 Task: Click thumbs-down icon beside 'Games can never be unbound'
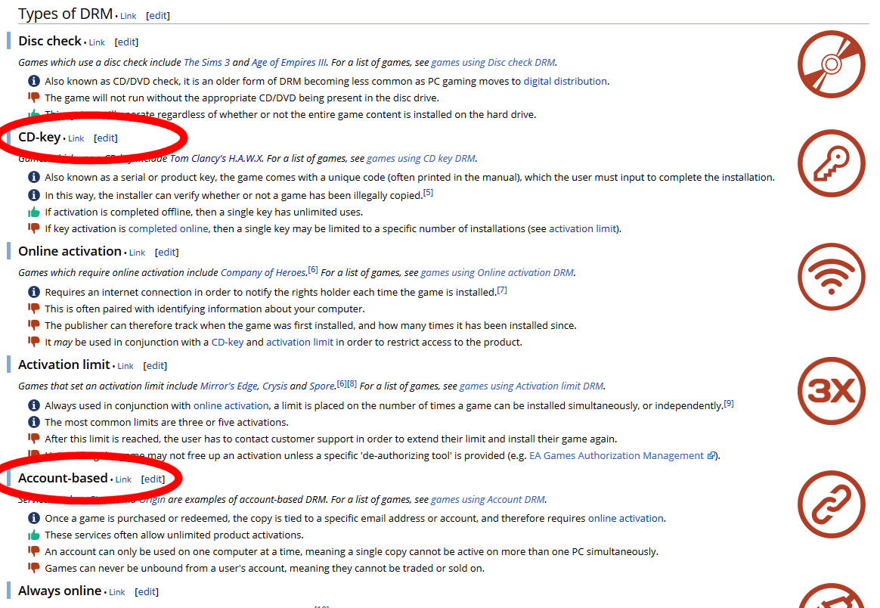34,568
